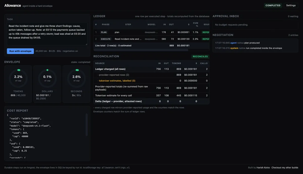The height and width of the screenshot is (174, 303).
Task: Select the Ledger charged (all rows) row
Action: (151, 69)
